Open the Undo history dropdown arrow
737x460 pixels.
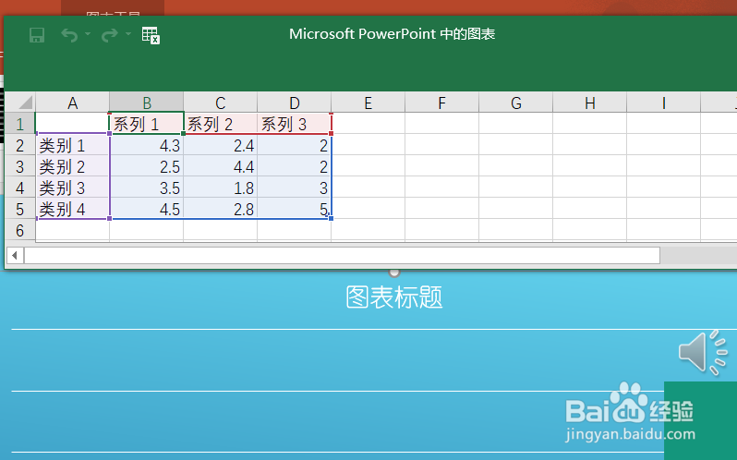point(88,34)
